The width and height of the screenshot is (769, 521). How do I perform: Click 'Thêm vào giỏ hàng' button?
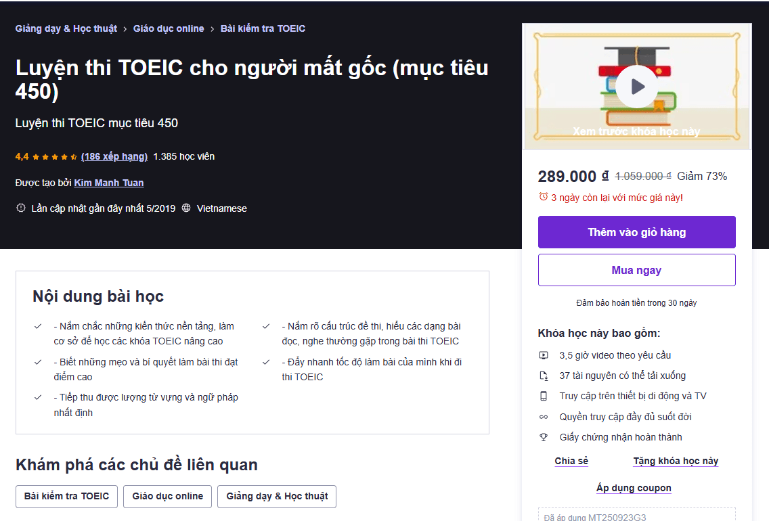[636, 232]
